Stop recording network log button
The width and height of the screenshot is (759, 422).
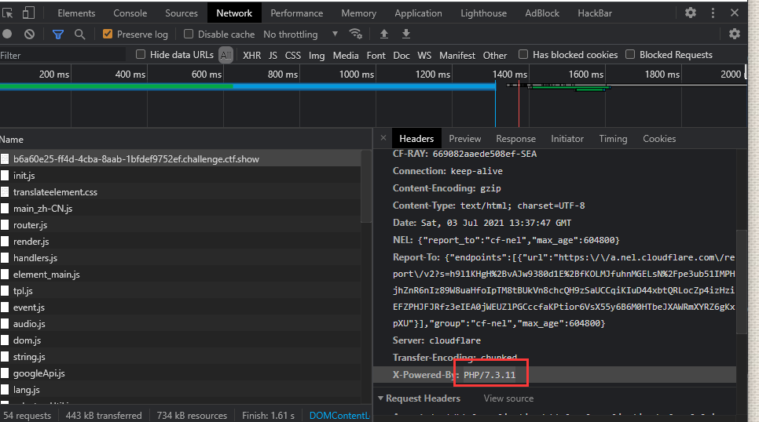click(x=7, y=34)
